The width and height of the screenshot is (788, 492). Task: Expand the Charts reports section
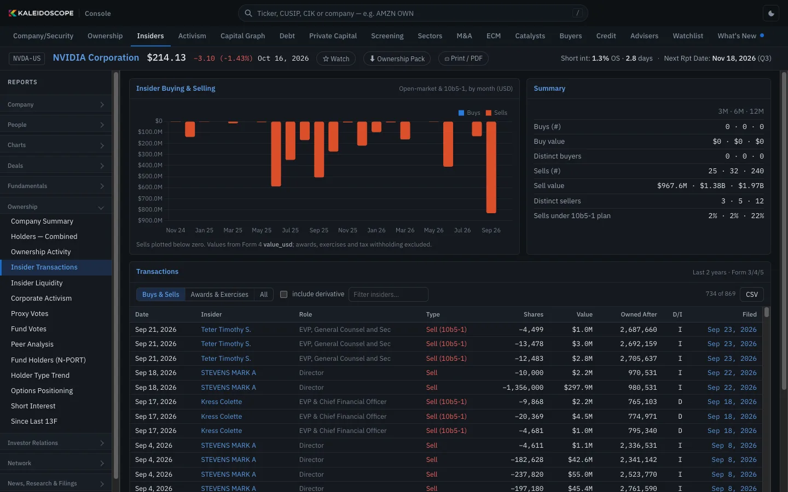[56, 145]
